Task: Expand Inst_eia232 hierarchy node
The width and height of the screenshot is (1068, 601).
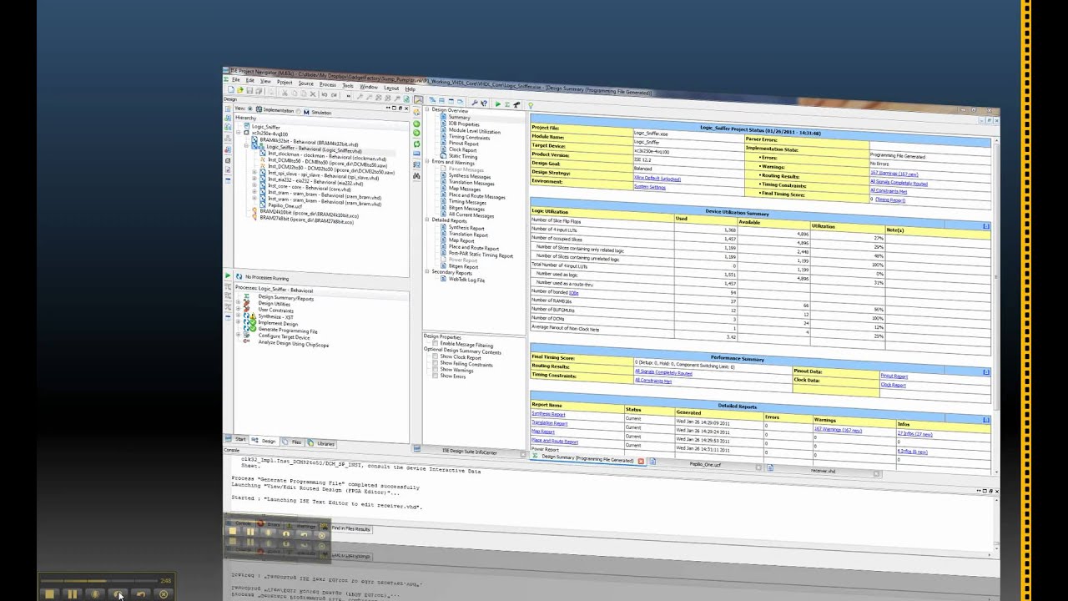Action: 254,179
